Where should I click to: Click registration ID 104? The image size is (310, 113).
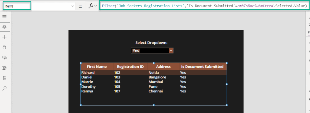tap(117, 82)
